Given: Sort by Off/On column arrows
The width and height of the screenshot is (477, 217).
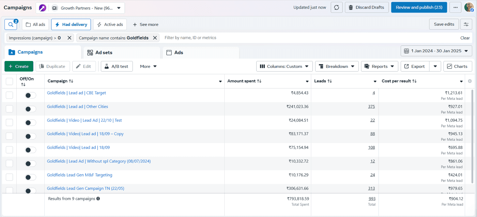Looking at the screenshot, I should 23,84.
